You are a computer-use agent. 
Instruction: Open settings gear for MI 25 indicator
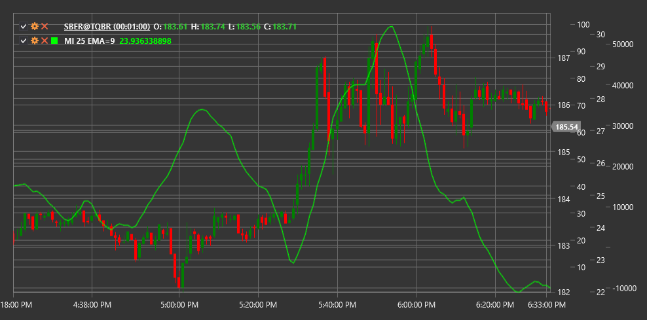35,41
